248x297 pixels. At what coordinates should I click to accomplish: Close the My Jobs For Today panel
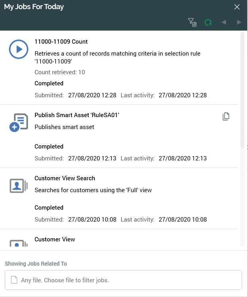pyautogui.click(x=237, y=7)
